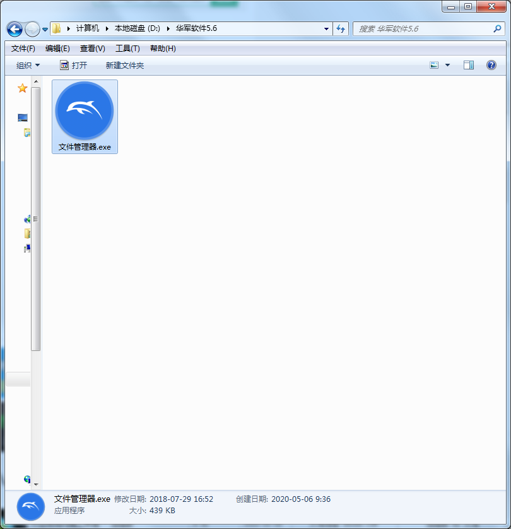Click the back navigation arrow

(x=14, y=28)
